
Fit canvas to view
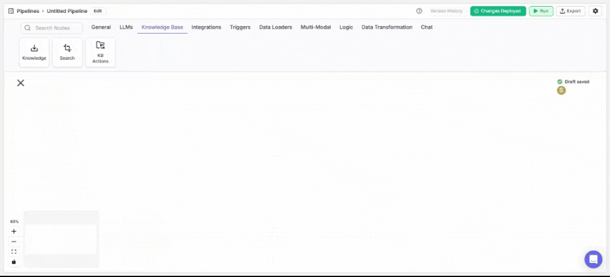click(x=14, y=252)
